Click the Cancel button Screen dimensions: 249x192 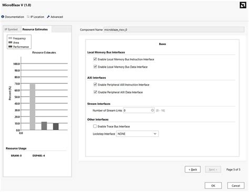[236, 186]
